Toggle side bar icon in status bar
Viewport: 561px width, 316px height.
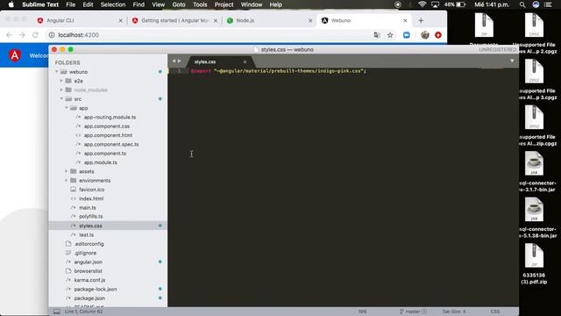click(56, 312)
